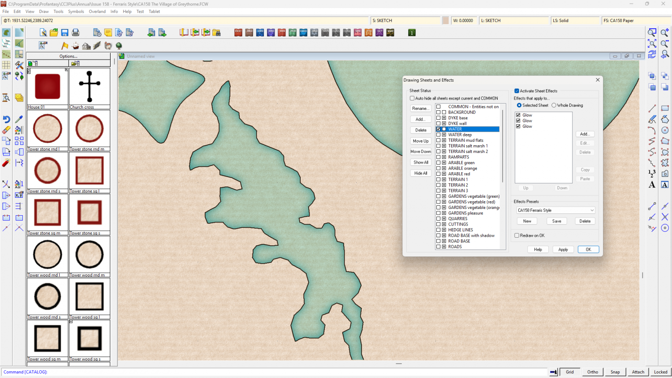Click the Undo arrow in left toolbar
Image resolution: width=672 pixels, height=378 pixels.
[6, 119]
